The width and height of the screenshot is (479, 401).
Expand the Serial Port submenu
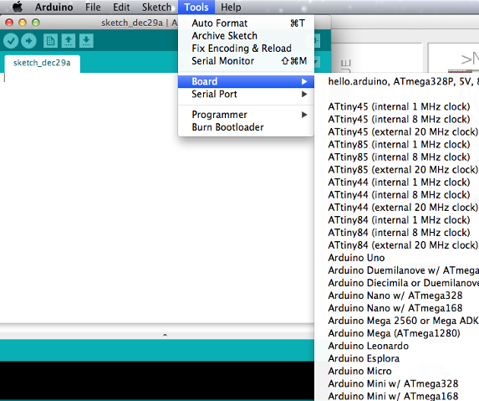[246, 95]
